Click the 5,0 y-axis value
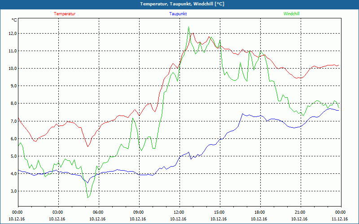359x224 pixels. coord(13,156)
